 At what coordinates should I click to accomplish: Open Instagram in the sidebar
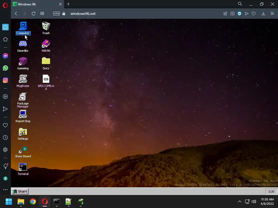(5, 80)
